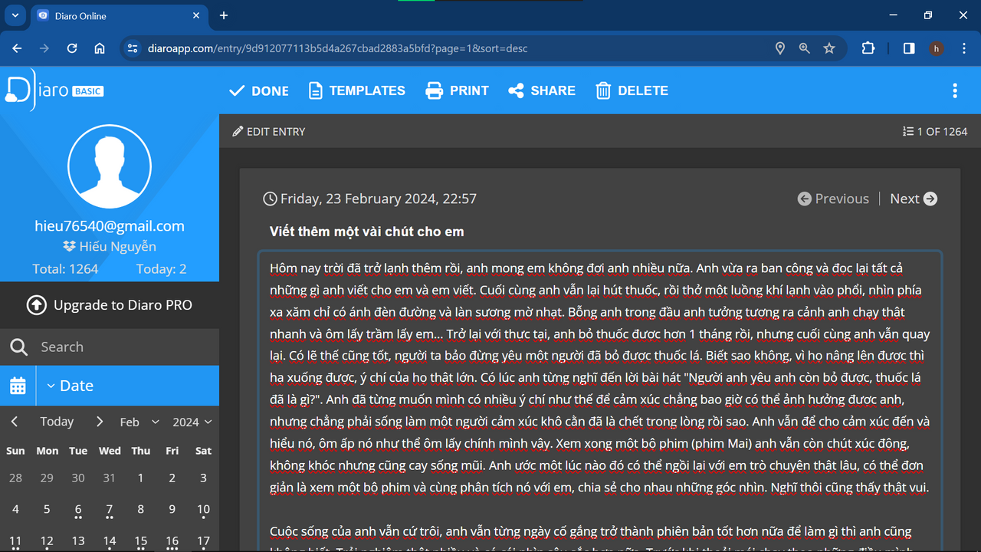Click the Search entries field

[123, 347]
